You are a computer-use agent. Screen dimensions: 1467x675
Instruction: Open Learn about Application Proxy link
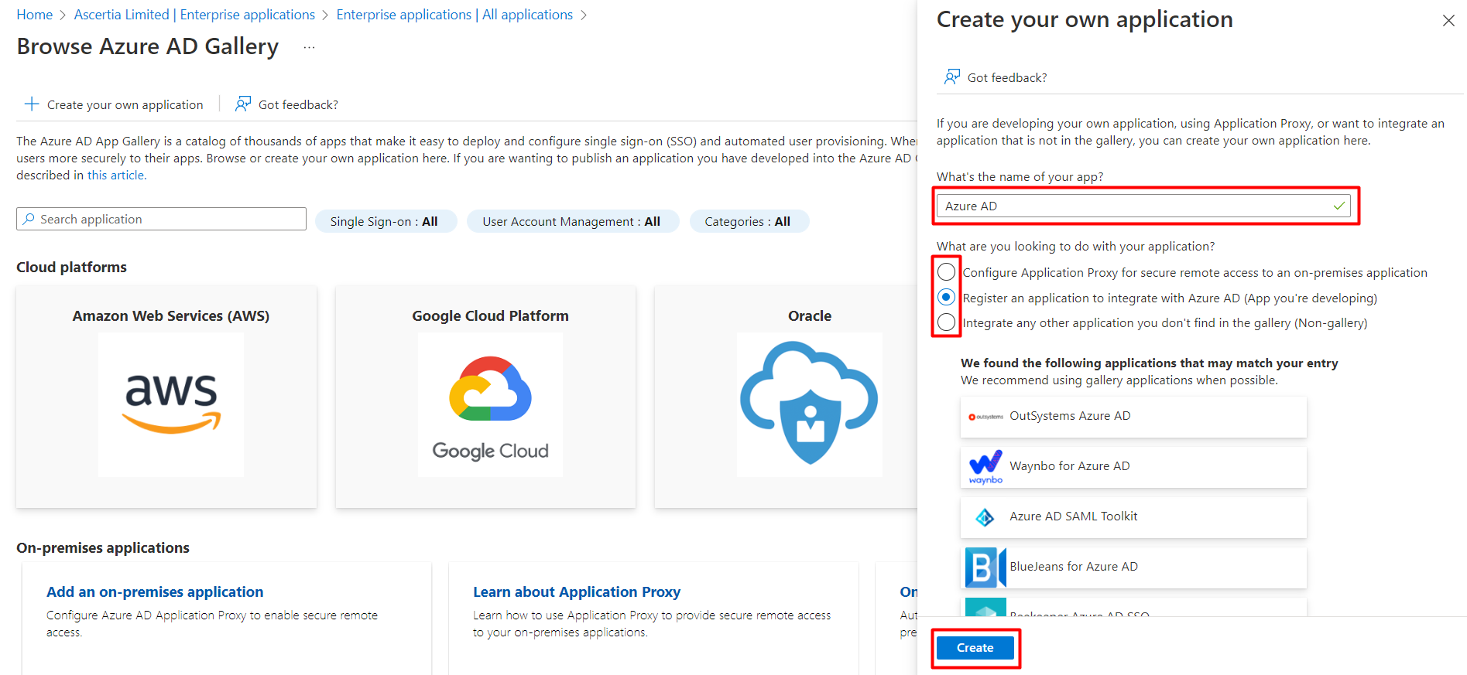point(577,591)
